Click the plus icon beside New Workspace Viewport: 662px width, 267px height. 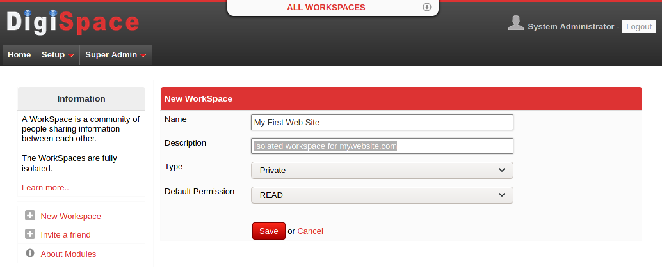pyautogui.click(x=30, y=216)
